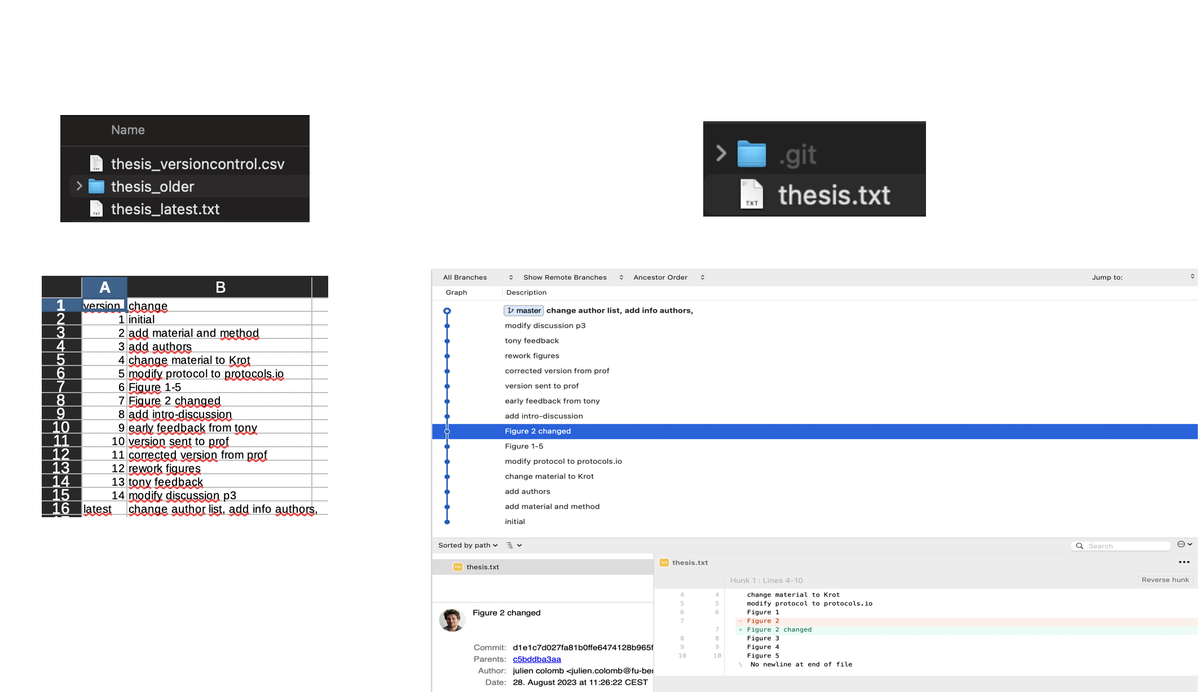Select the 'Description' column tab header
This screenshot has height=696, width=1204.
tap(526, 292)
